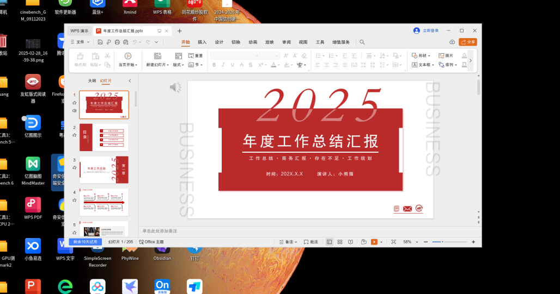
Task: Open the 形状 shapes dropdown
Action: 421,55
